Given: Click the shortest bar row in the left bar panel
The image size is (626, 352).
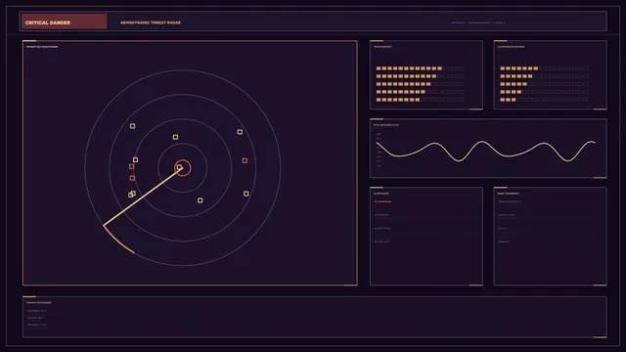Looking at the screenshot, I should coord(420,100).
